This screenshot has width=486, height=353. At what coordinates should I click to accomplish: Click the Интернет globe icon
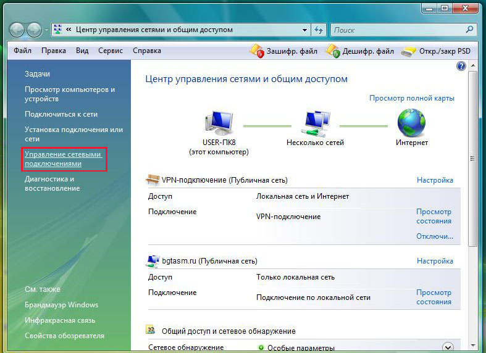(411, 123)
